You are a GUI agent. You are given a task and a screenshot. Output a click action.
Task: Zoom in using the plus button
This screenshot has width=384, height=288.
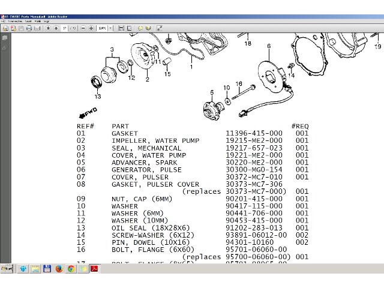point(91,28)
